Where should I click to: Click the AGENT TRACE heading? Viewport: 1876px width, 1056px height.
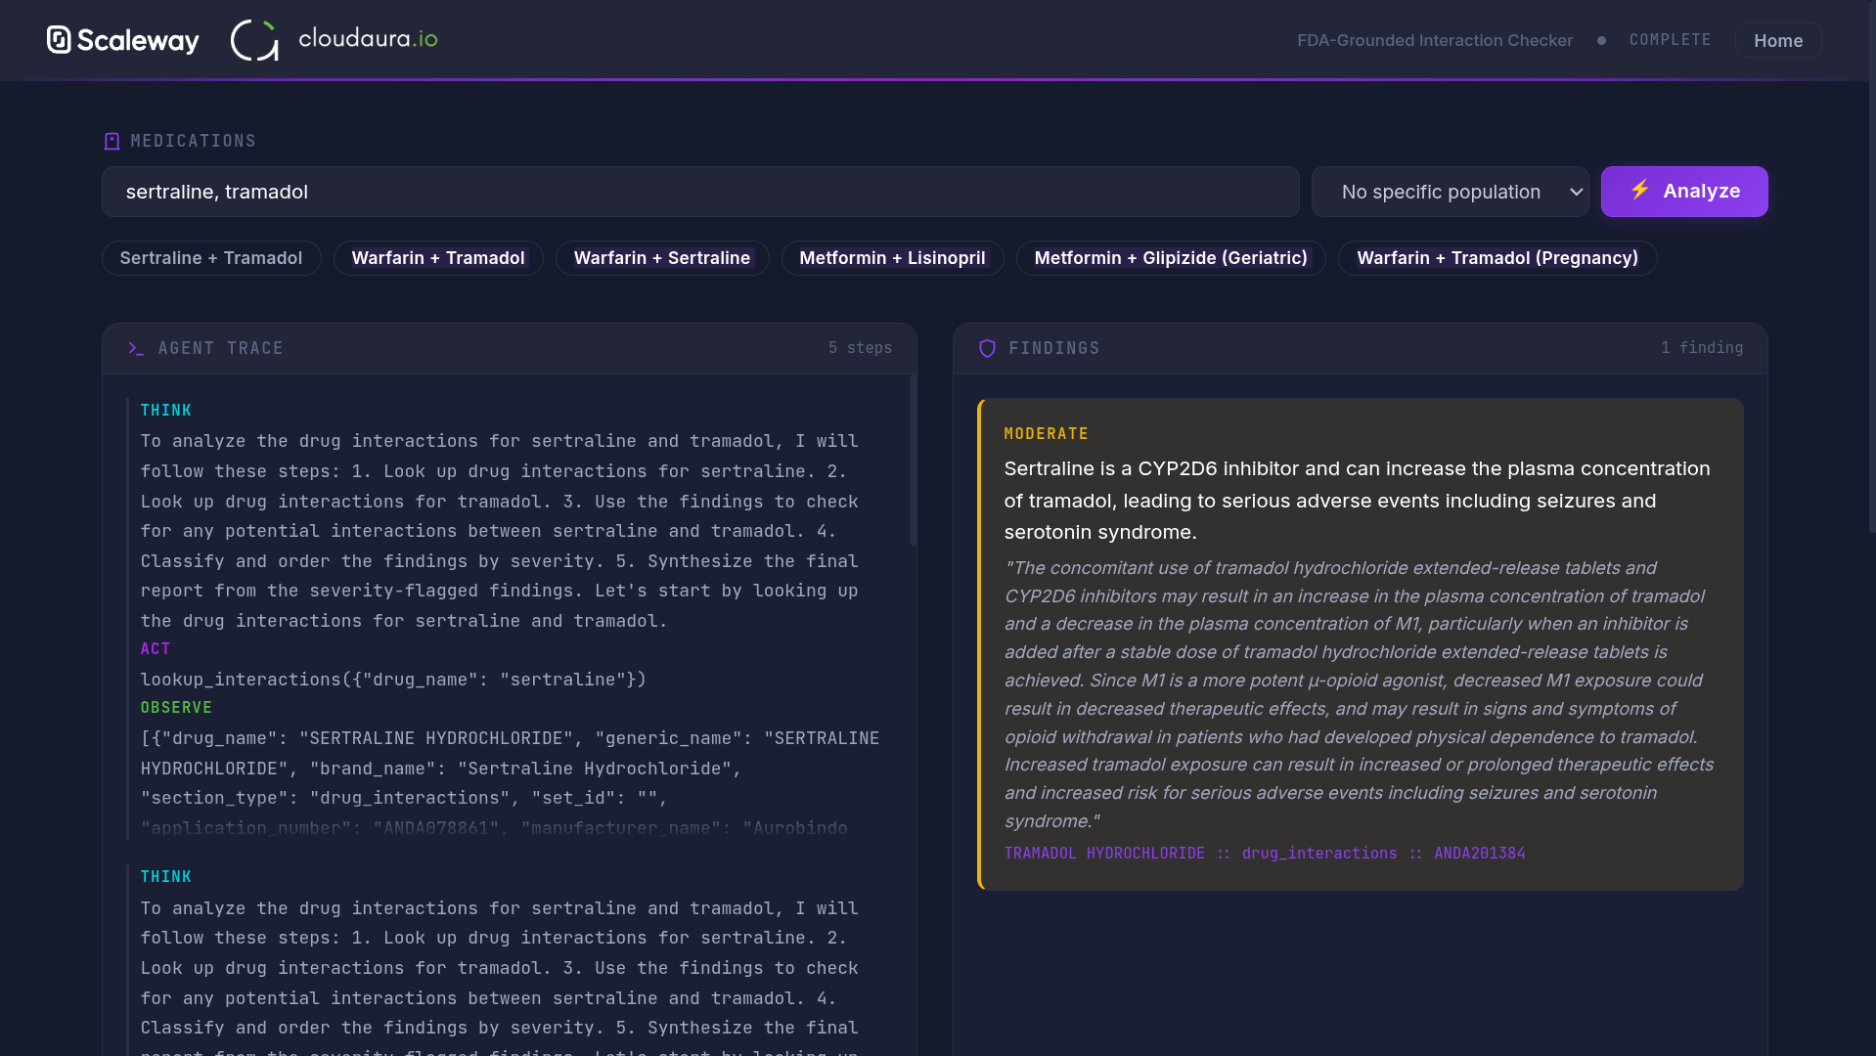pyautogui.click(x=220, y=349)
